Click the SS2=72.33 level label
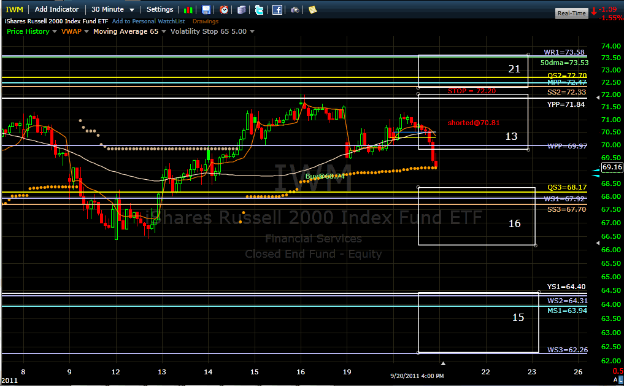 pyautogui.click(x=567, y=92)
